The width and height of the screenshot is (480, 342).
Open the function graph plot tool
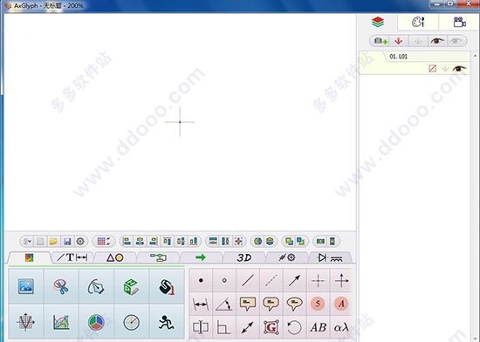[26, 322]
